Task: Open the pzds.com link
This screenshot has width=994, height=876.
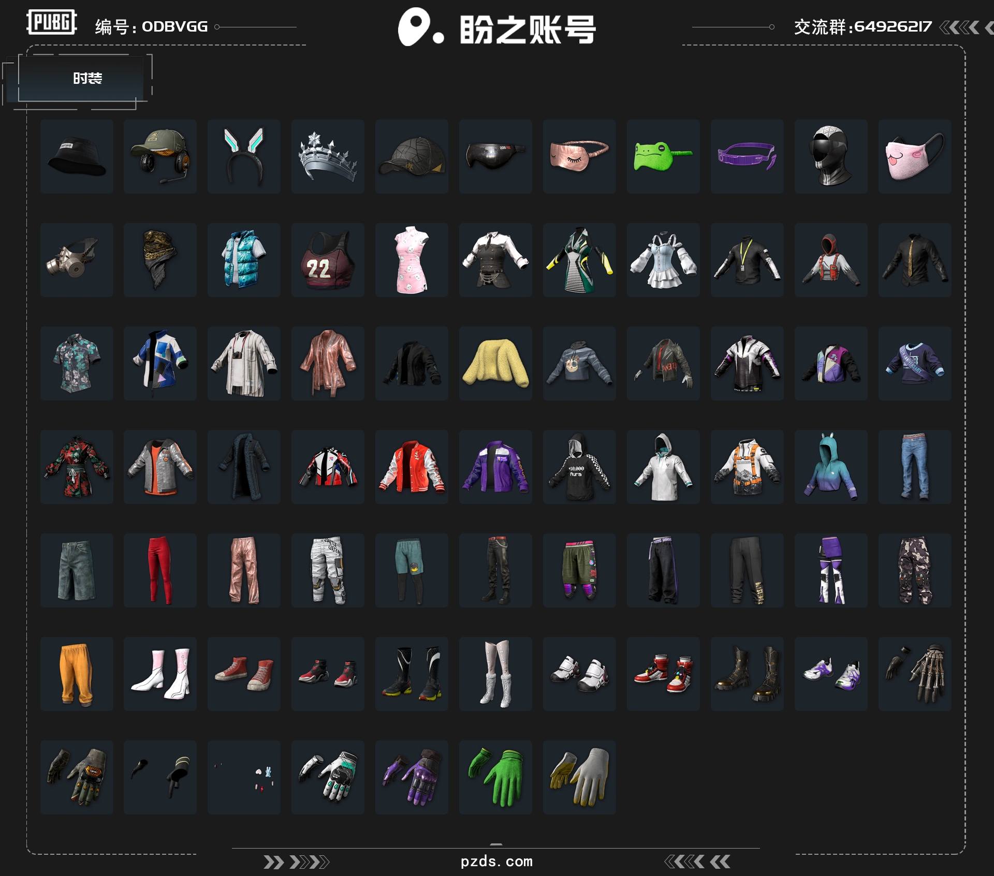Action: coord(496,862)
